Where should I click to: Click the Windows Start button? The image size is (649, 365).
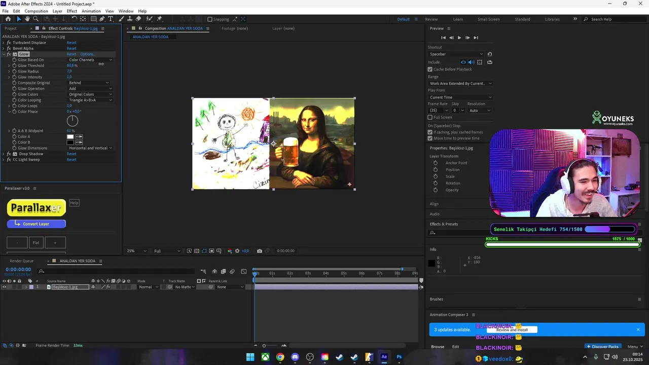pyautogui.click(x=250, y=357)
